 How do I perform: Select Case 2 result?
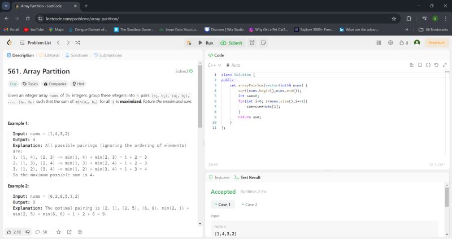250,205
